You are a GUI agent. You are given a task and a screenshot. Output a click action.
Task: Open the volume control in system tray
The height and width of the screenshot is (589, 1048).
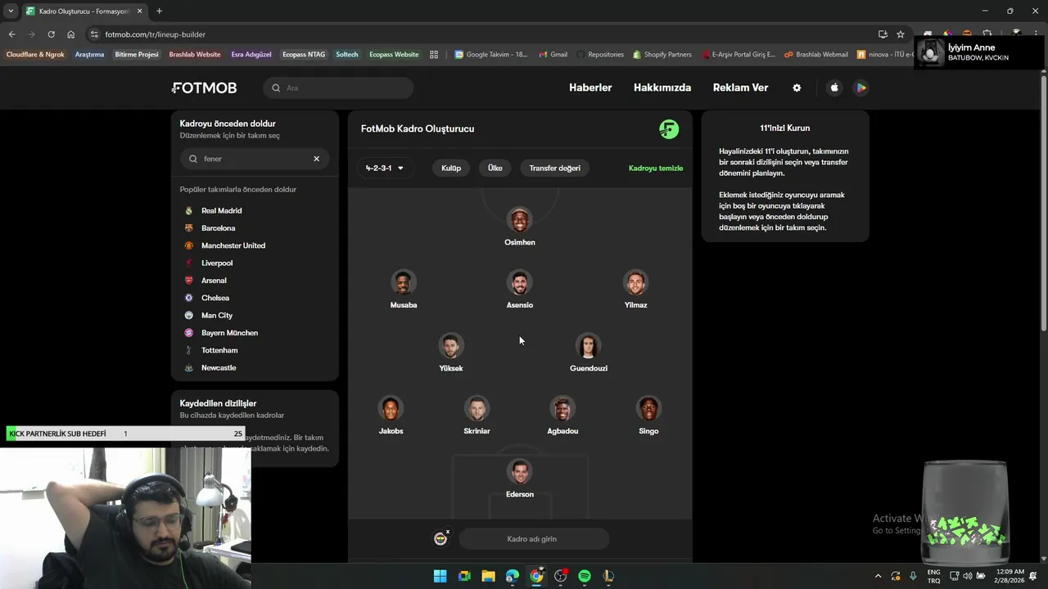pyautogui.click(x=967, y=576)
